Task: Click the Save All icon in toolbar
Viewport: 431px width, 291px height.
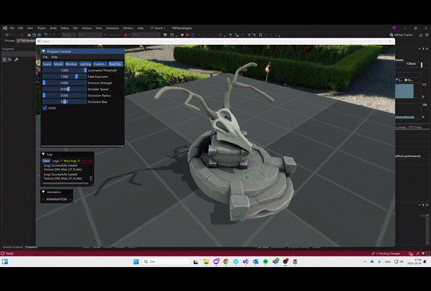Action: click(39, 35)
